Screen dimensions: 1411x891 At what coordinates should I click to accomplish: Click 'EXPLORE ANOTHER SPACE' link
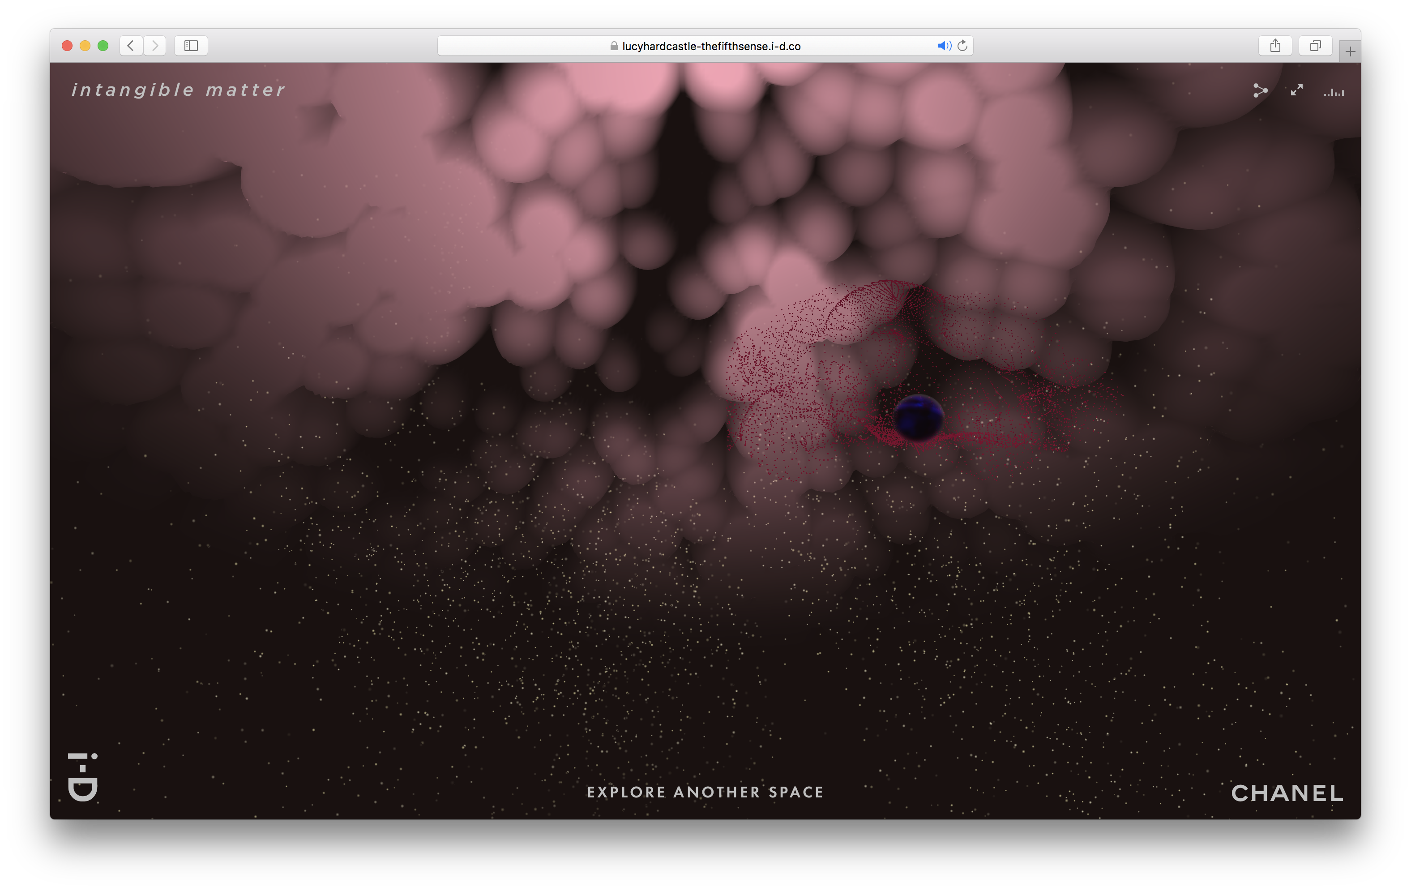pyautogui.click(x=705, y=792)
